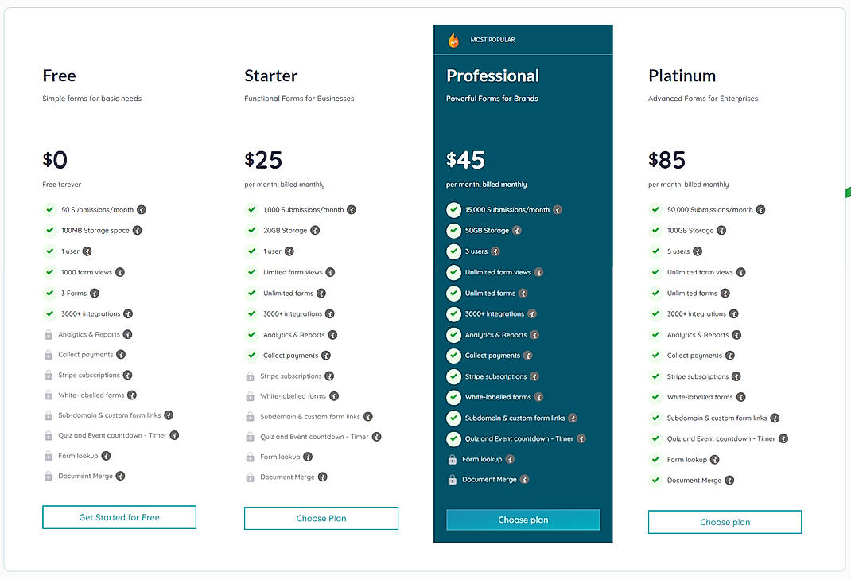Screen dimensions: 851x580
Task: Click the $0 price text
Action: (x=55, y=160)
